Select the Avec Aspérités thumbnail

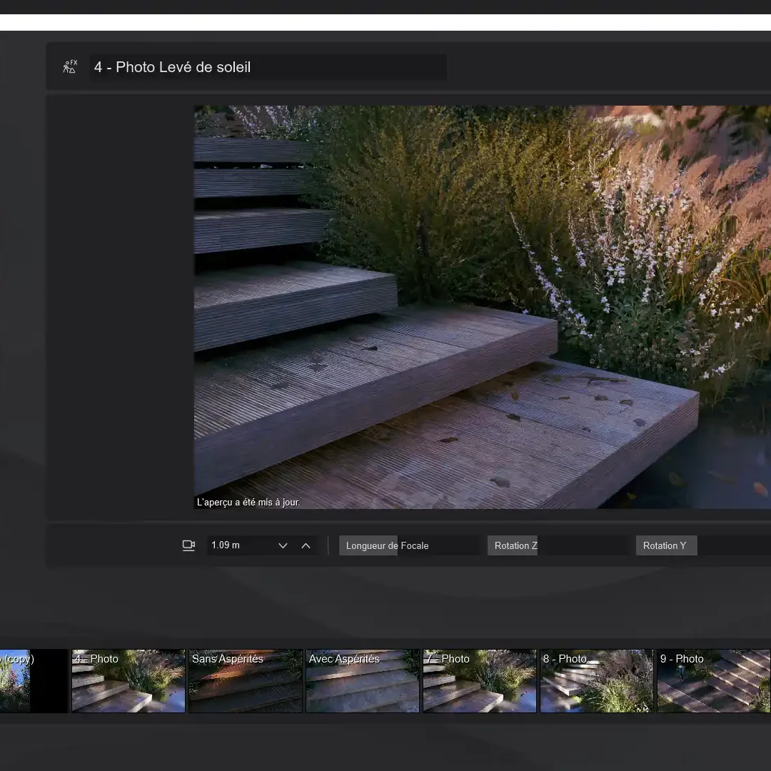[x=362, y=680]
